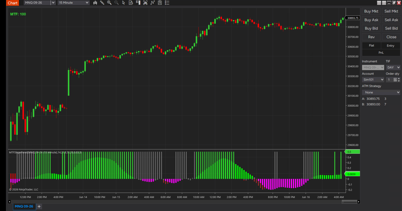Image resolution: width=402 pixels, height=211 pixels.
Task: Click the Close position button
Action: tap(391, 37)
